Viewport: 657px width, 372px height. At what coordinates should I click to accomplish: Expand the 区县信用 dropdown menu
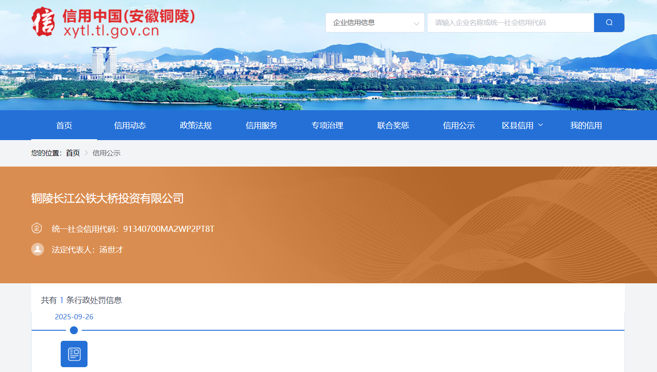coord(522,125)
